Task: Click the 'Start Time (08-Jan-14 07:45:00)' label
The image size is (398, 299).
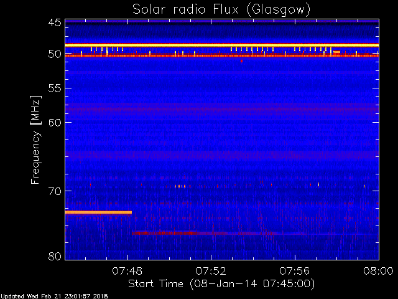Action: 221,284
